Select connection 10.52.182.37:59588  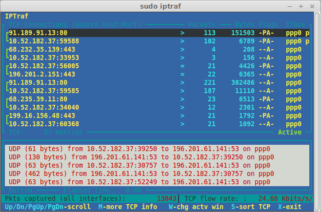point(44,41)
